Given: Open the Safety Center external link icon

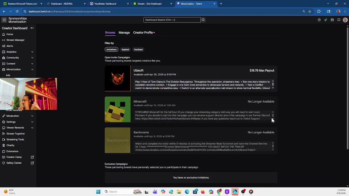Looking at the screenshot, I should 32,163.
